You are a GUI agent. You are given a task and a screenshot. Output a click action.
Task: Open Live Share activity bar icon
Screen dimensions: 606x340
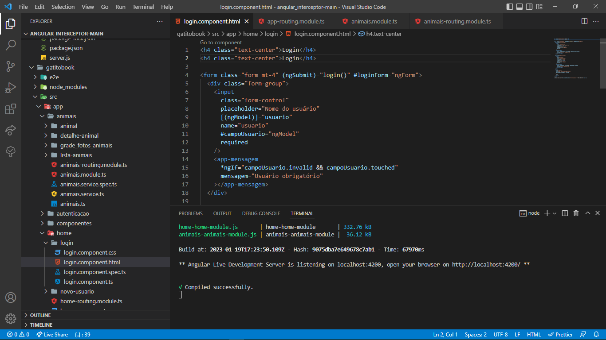[x=11, y=130]
